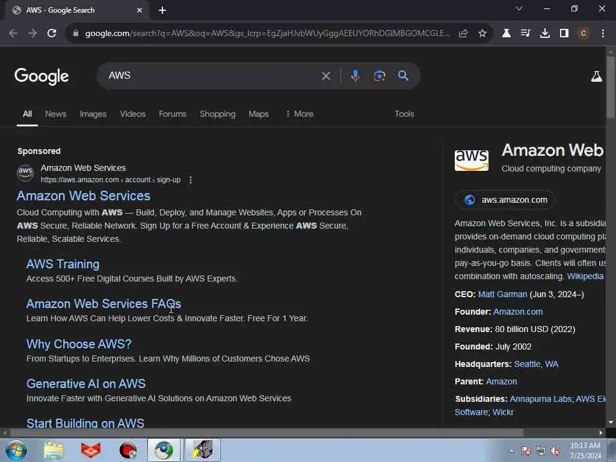The image size is (616, 462).
Task: Open Wickr subsidiary link
Action: point(503,412)
